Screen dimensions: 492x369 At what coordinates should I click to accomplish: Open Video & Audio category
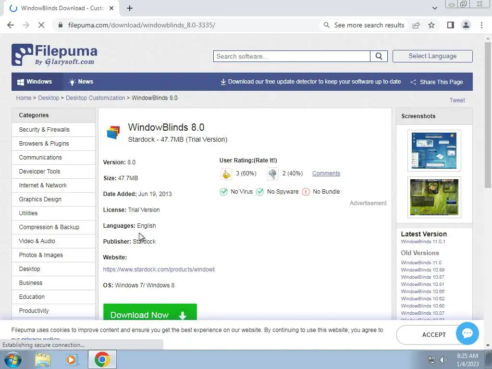click(54, 241)
